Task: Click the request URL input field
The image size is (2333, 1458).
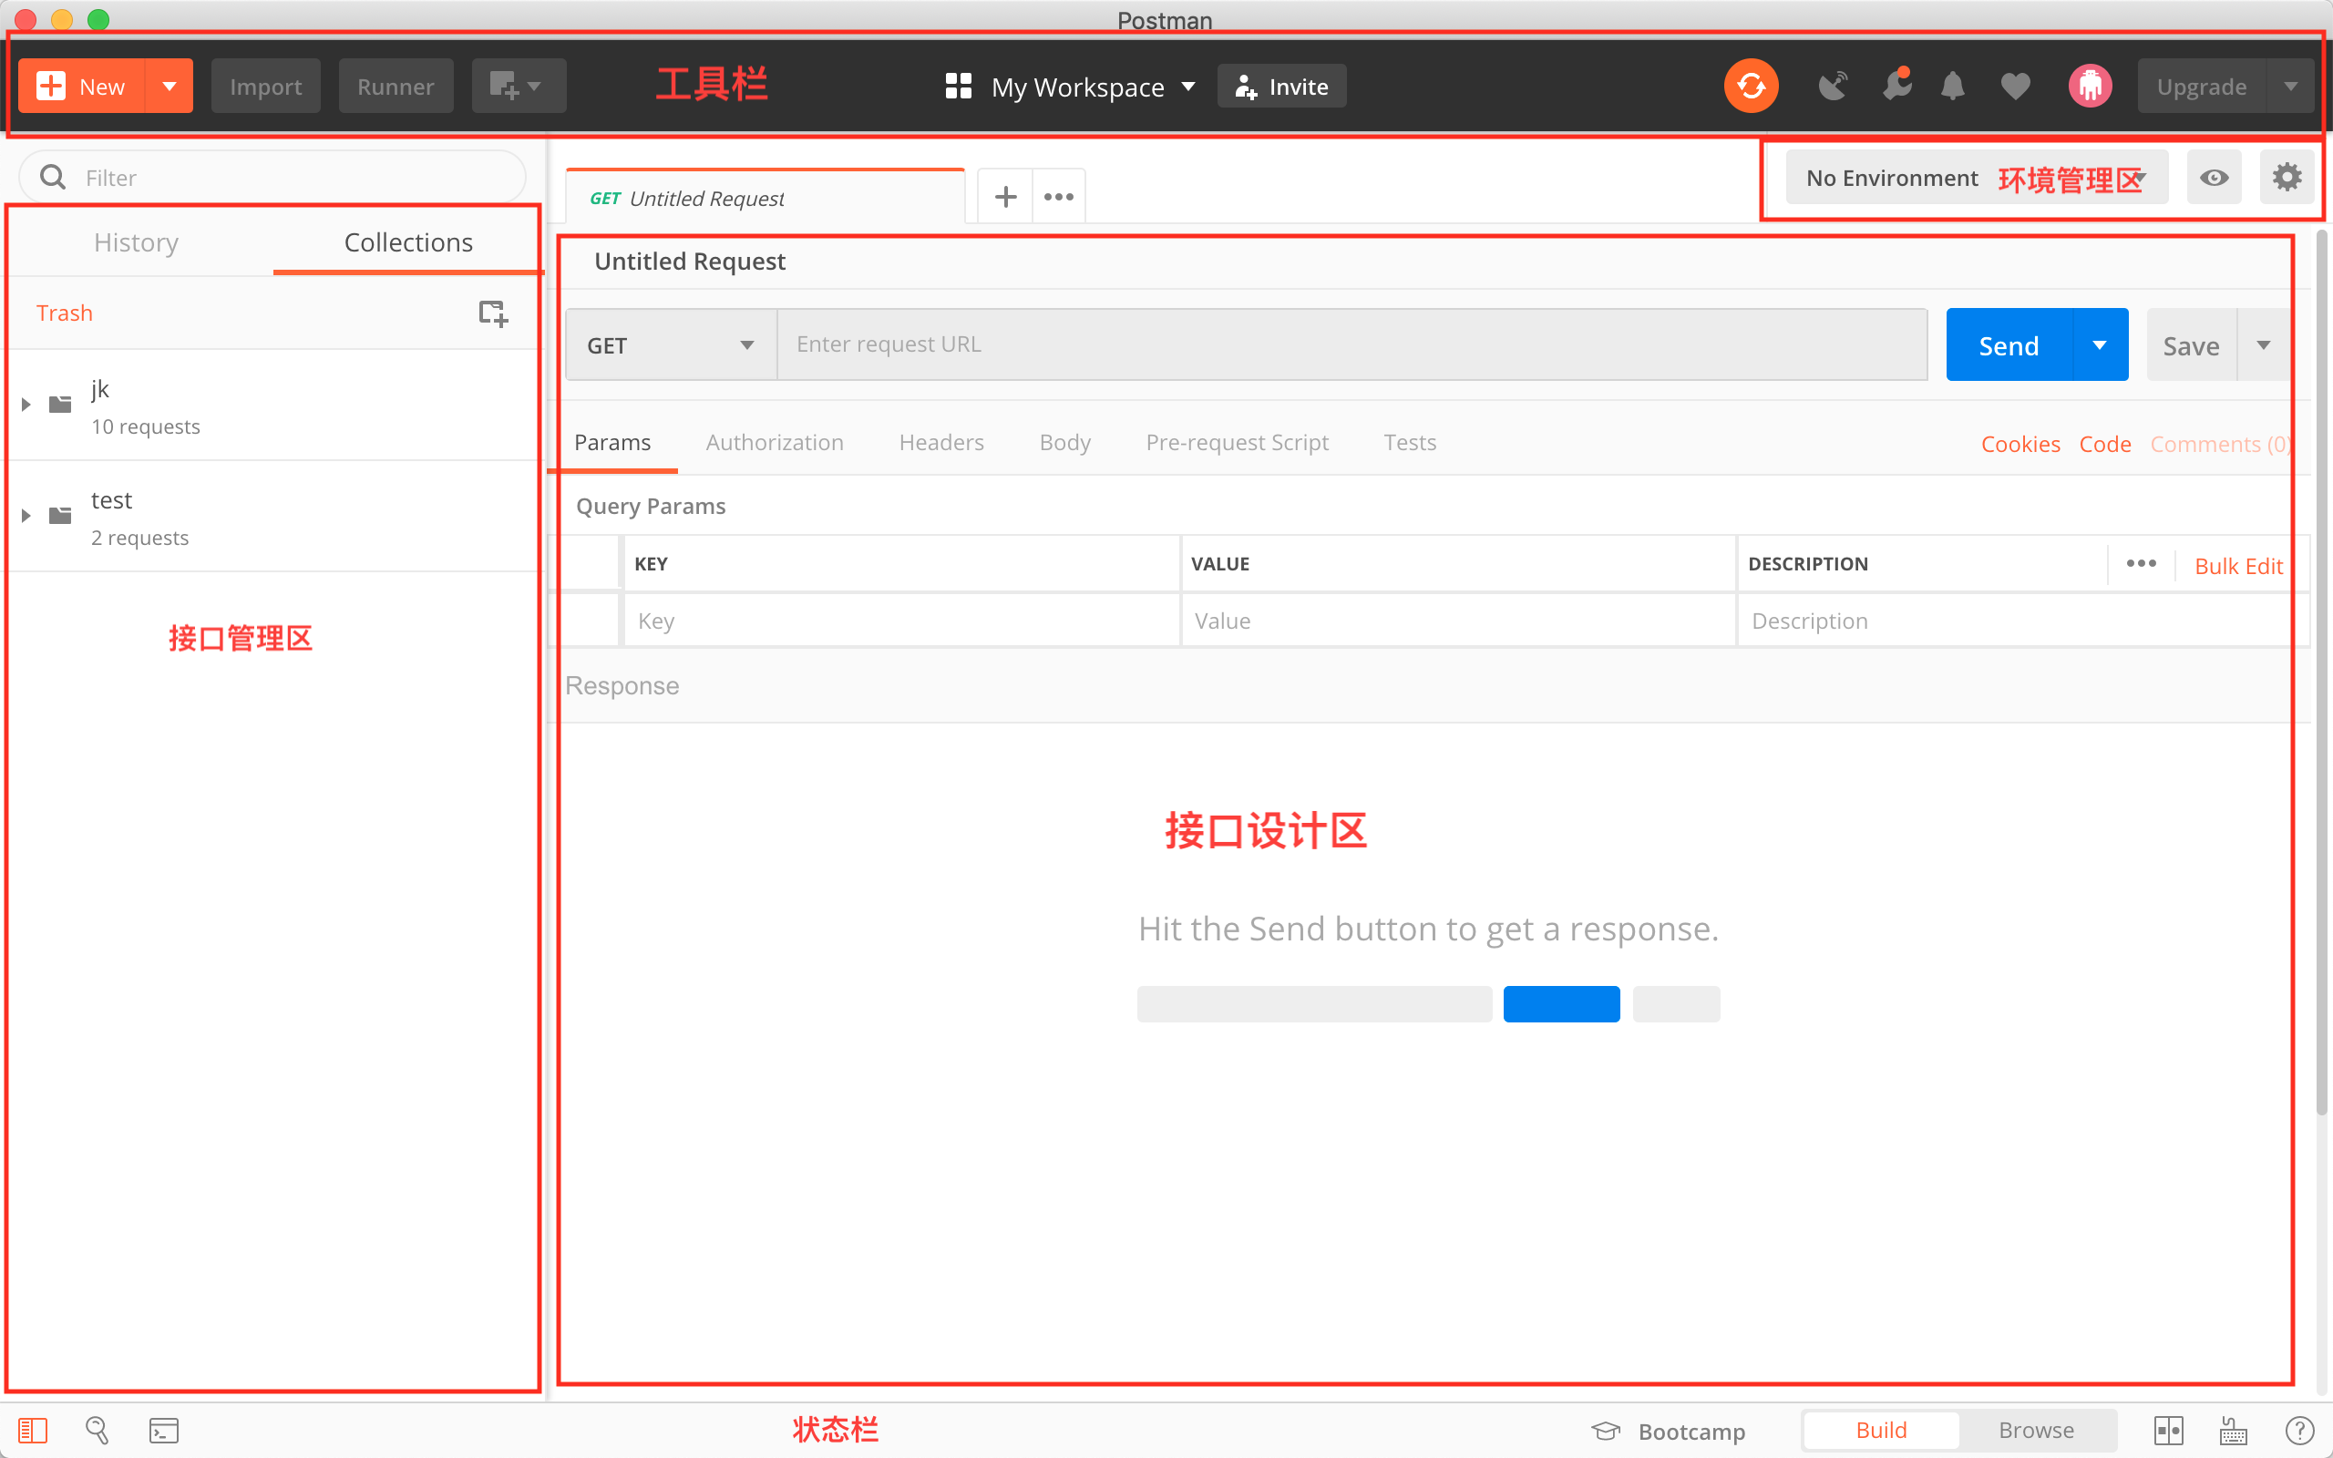Action: coord(1354,344)
